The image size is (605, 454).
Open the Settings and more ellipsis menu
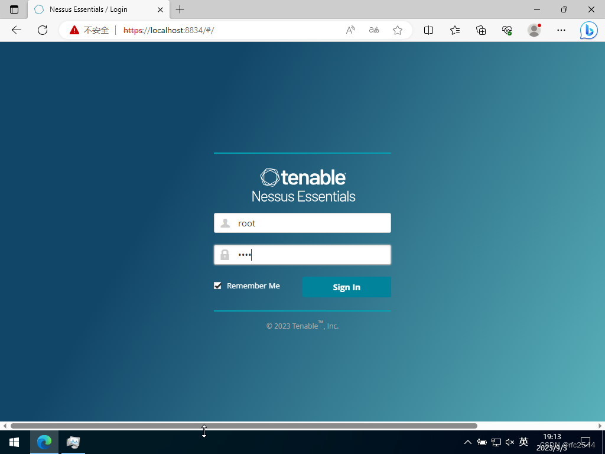point(561,30)
